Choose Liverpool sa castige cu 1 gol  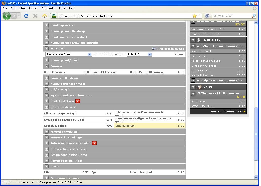coord(78,120)
